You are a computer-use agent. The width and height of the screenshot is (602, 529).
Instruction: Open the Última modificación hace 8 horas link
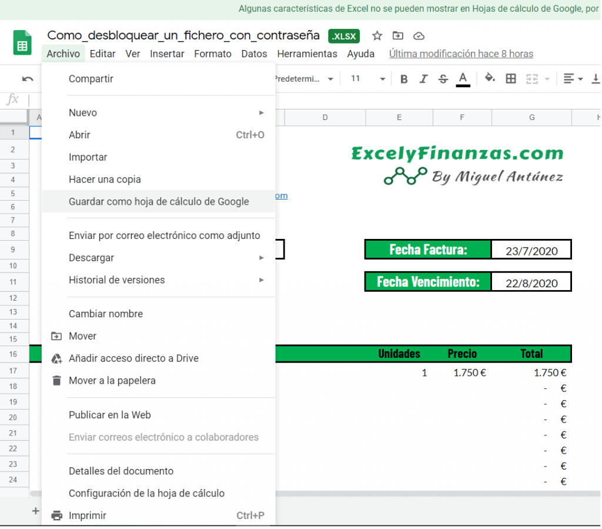pos(461,54)
